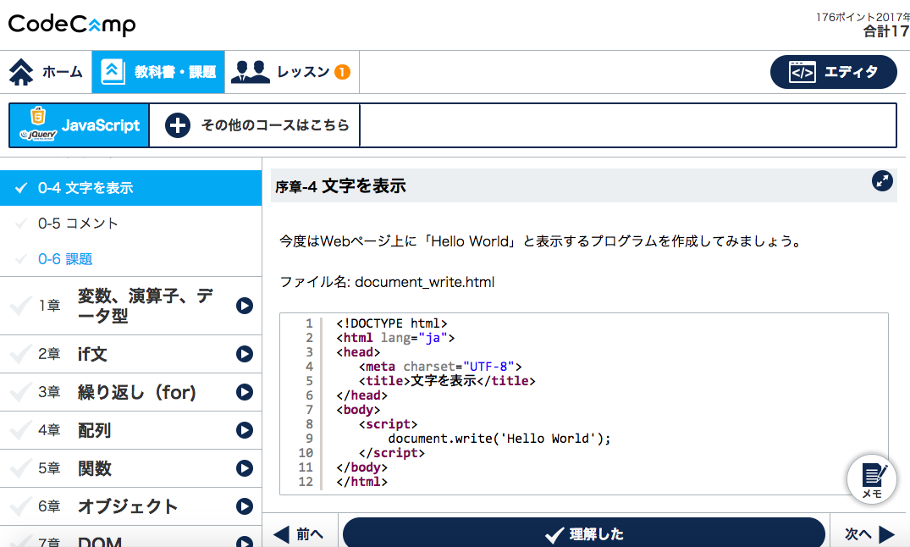Go to next page with 次へ
Image resolution: width=910 pixels, height=547 pixels.
869,533
